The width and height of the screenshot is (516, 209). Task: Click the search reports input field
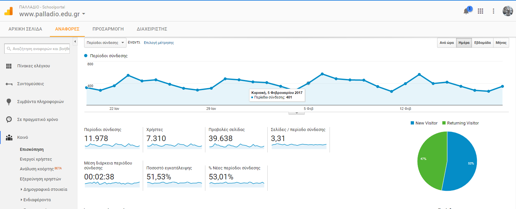(x=37, y=49)
